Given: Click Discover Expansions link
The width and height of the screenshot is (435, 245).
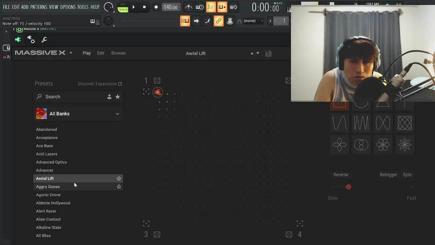Looking at the screenshot, I should [x=100, y=84].
